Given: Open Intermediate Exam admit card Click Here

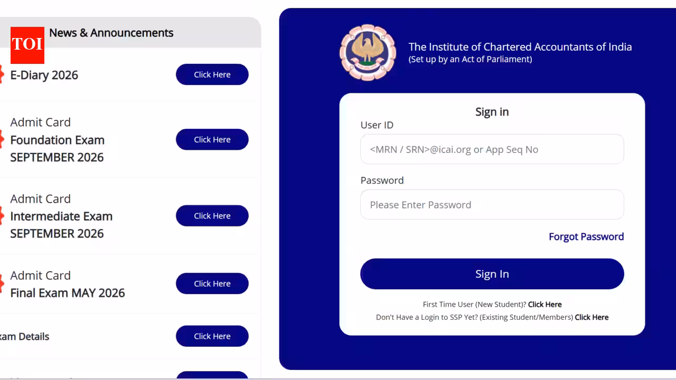Looking at the screenshot, I should (212, 215).
